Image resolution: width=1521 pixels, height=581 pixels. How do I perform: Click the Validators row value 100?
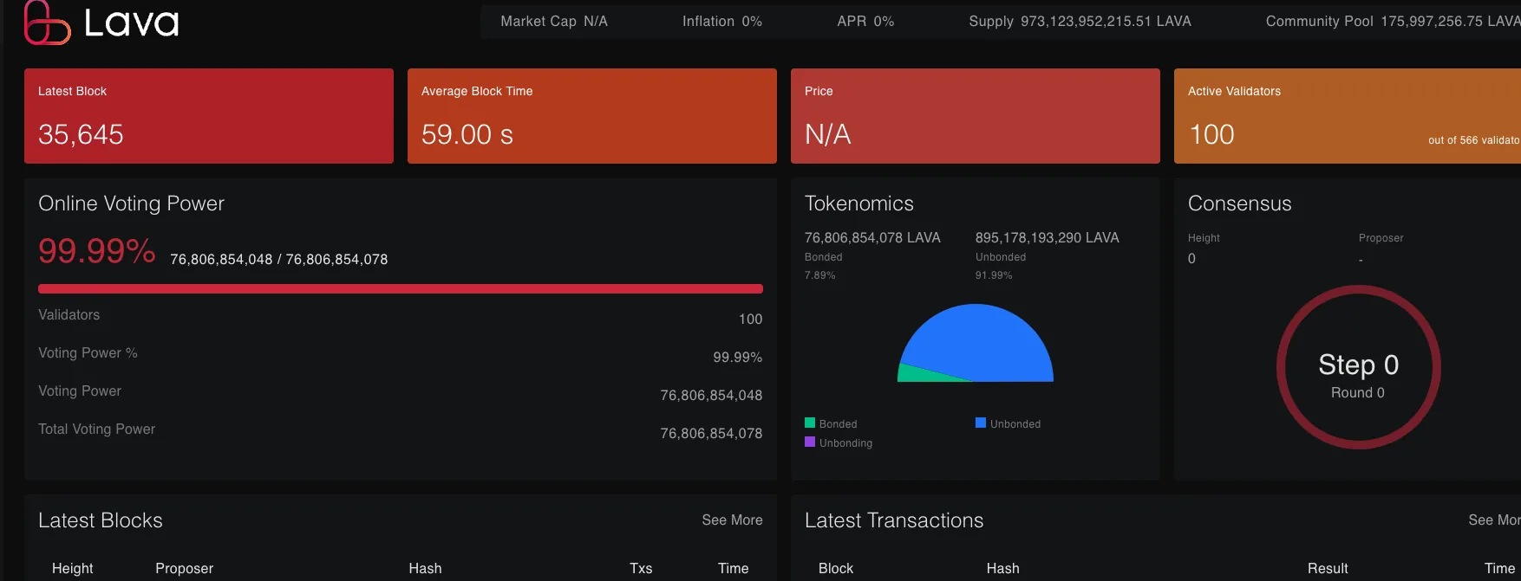point(750,319)
